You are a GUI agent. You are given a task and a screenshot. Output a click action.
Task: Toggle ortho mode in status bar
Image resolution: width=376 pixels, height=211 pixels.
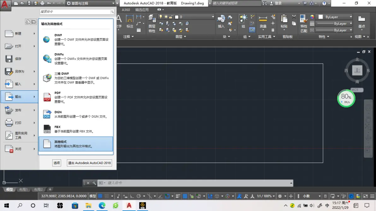tap(132, 196)
